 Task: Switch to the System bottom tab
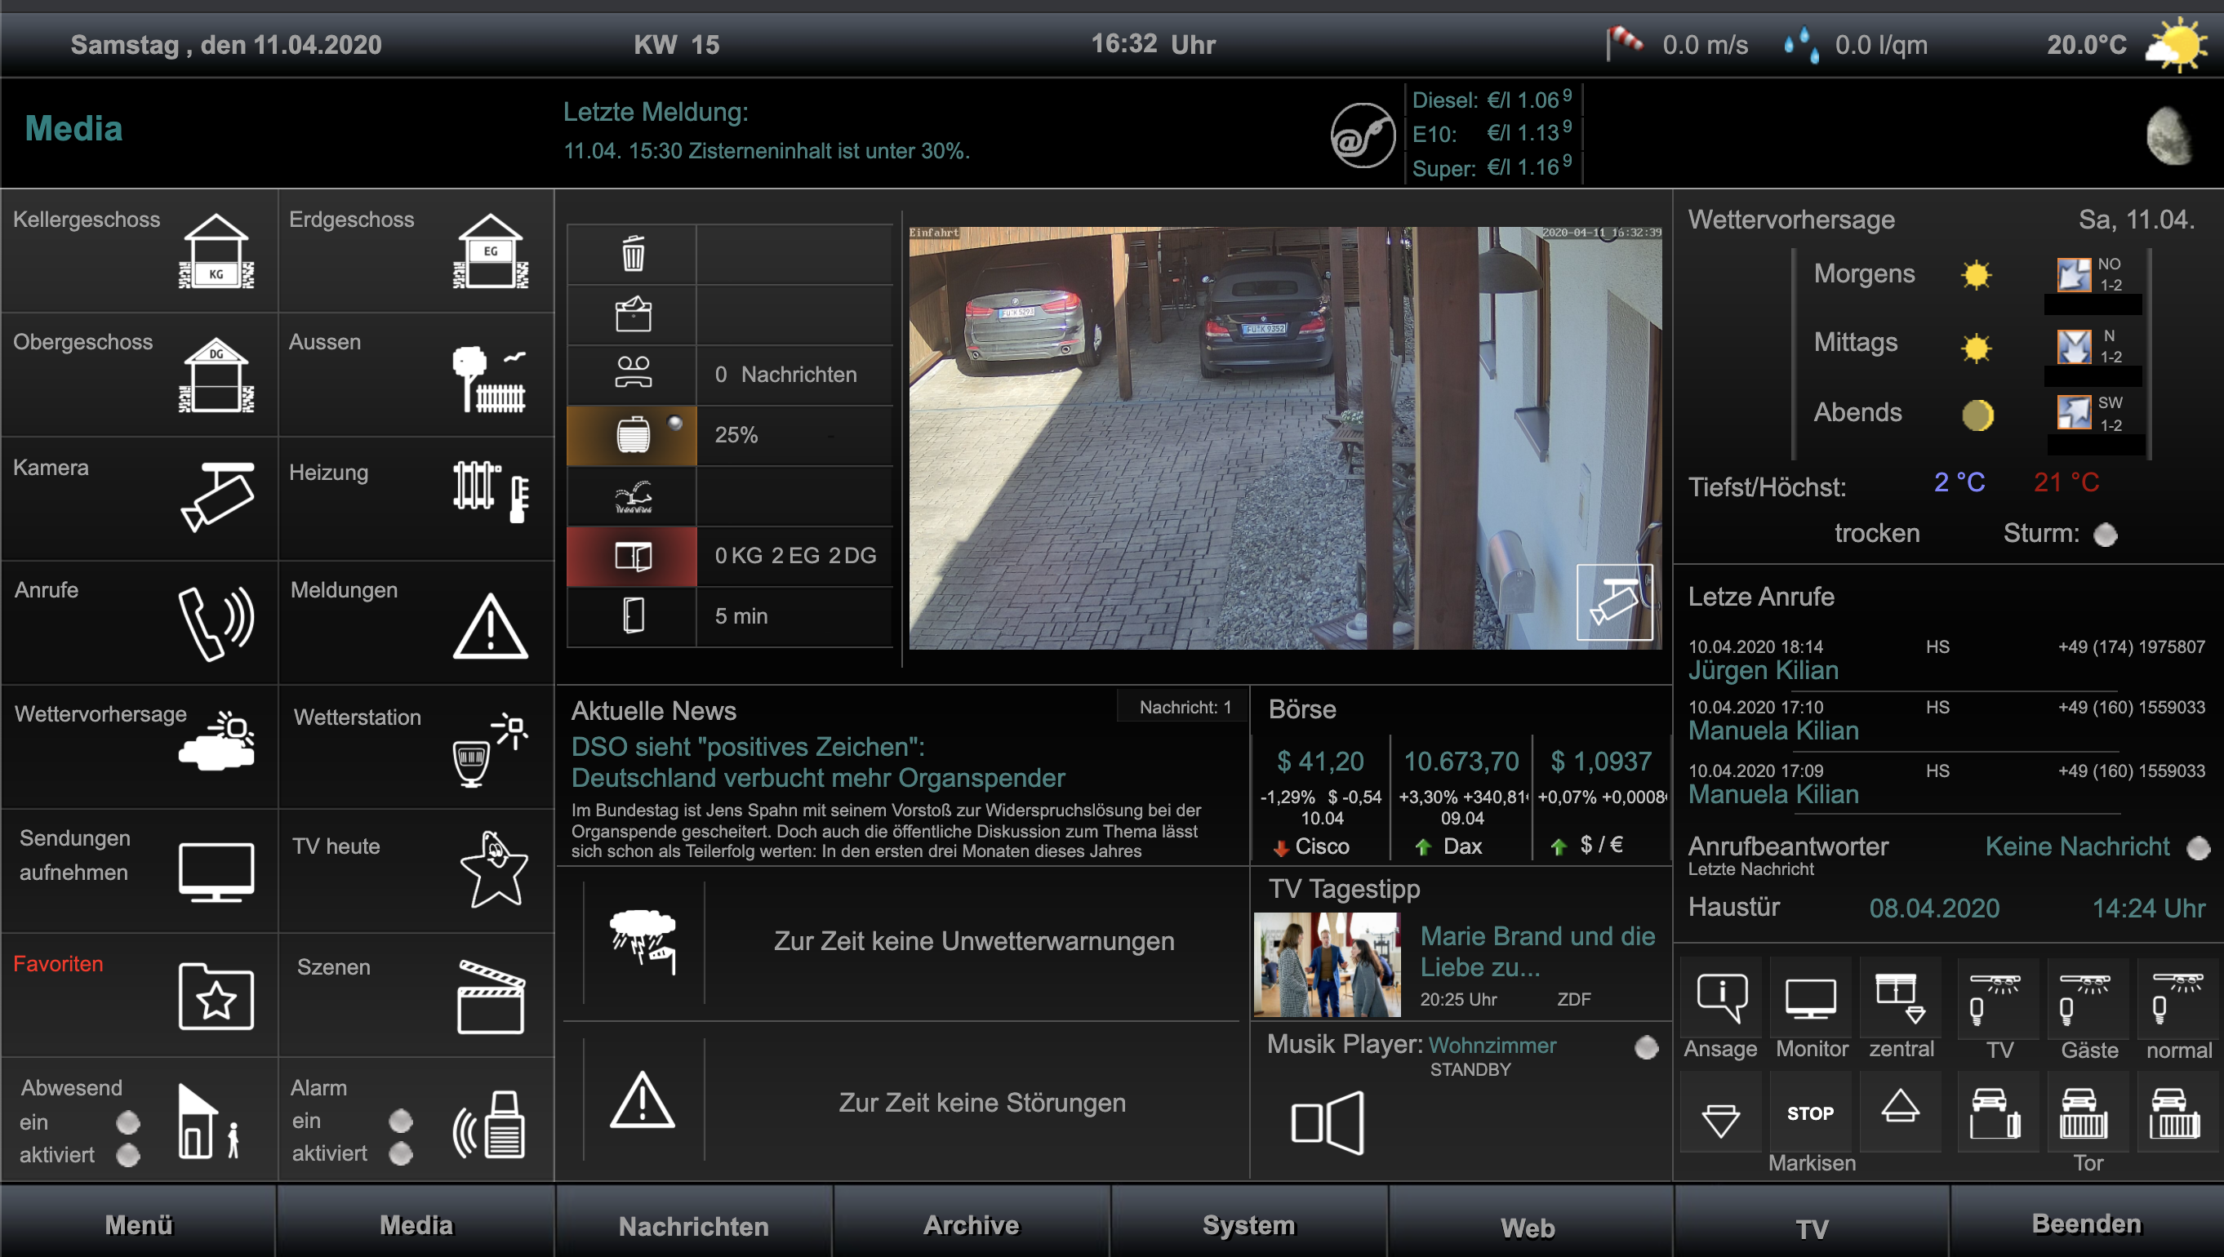click(x=1248, y=1225)
